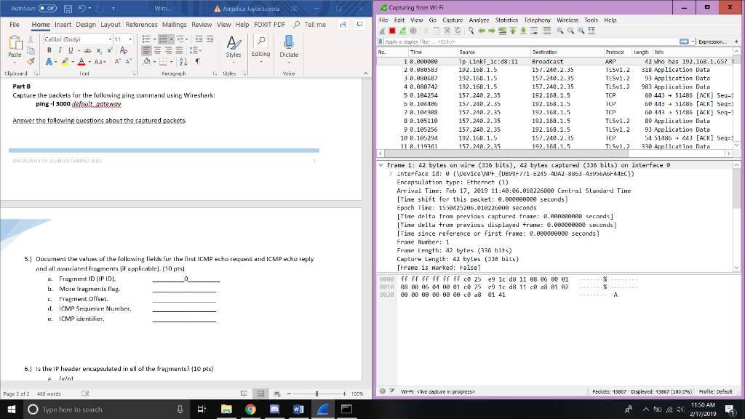The width and height of the screenshot is (745, 419).
Task: Open Google Chrome from taskbar
Action: click(250, 409)
